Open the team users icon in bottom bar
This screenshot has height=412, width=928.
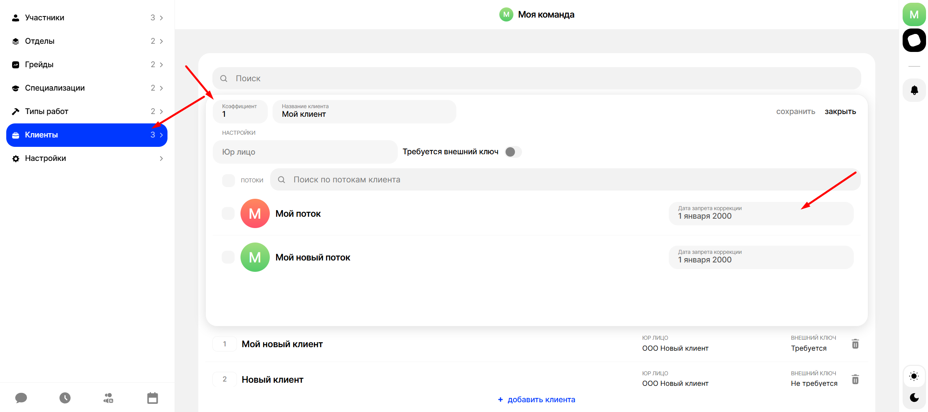[109, 398]
